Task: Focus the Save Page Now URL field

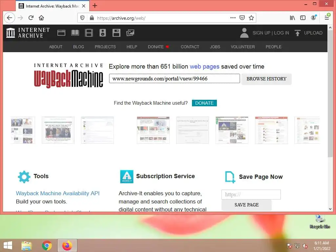Action: click(251, 195)
